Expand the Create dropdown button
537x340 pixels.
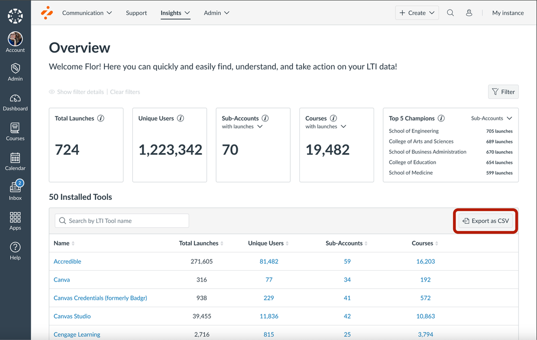point(417,13)
